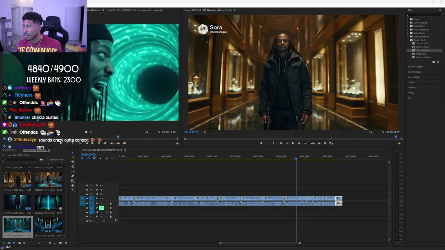Image resolution: width=445 pixels, height=250 pixels.
Task: Toggle lock on V4 track
Action: 87,185
